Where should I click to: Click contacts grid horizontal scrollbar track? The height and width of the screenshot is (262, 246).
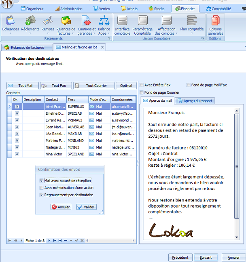pyautogui.click(x=110, y=241)
